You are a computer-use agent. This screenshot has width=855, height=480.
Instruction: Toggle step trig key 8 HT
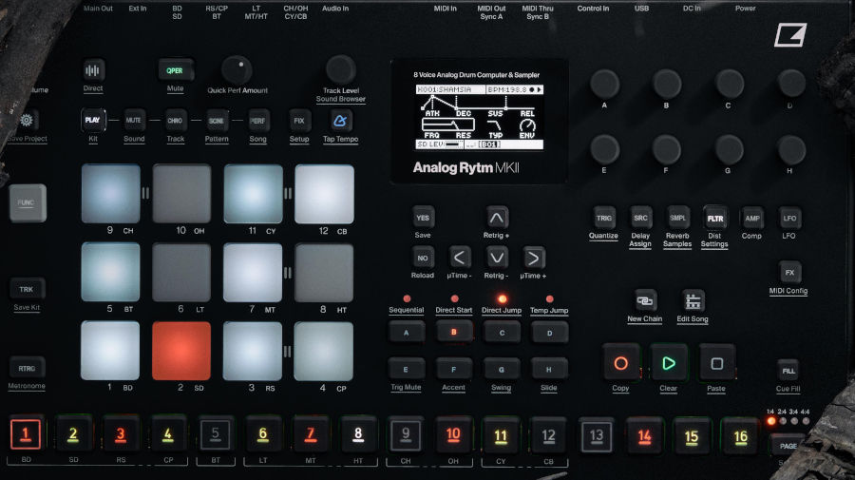click(358, 434)
